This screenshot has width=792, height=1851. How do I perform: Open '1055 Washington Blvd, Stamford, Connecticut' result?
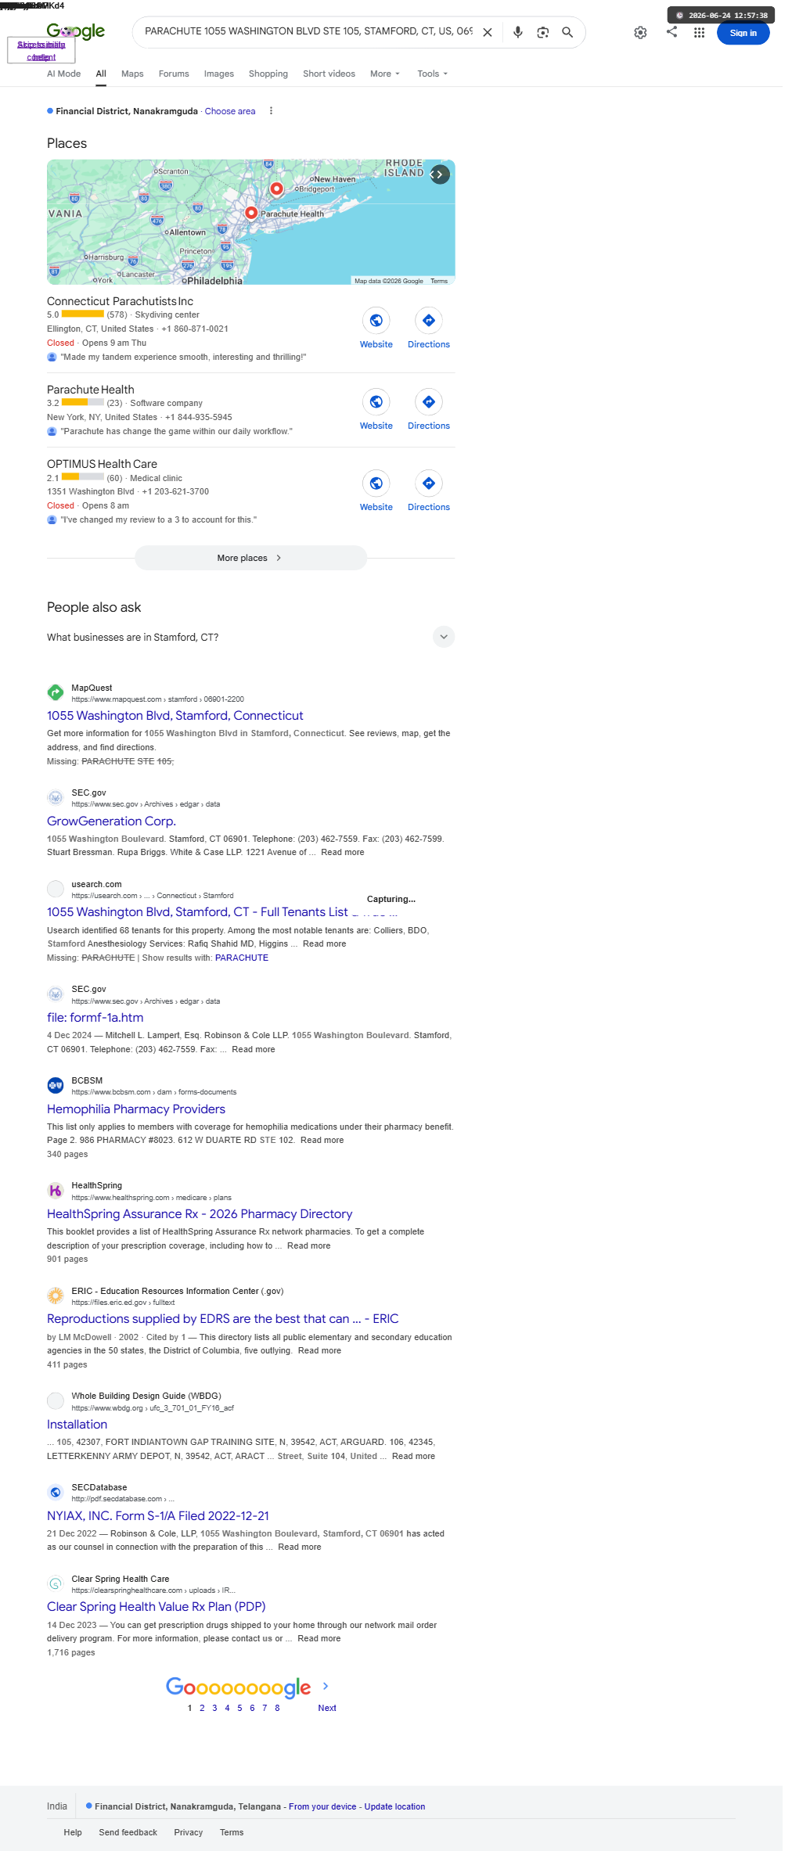[175, 715]
